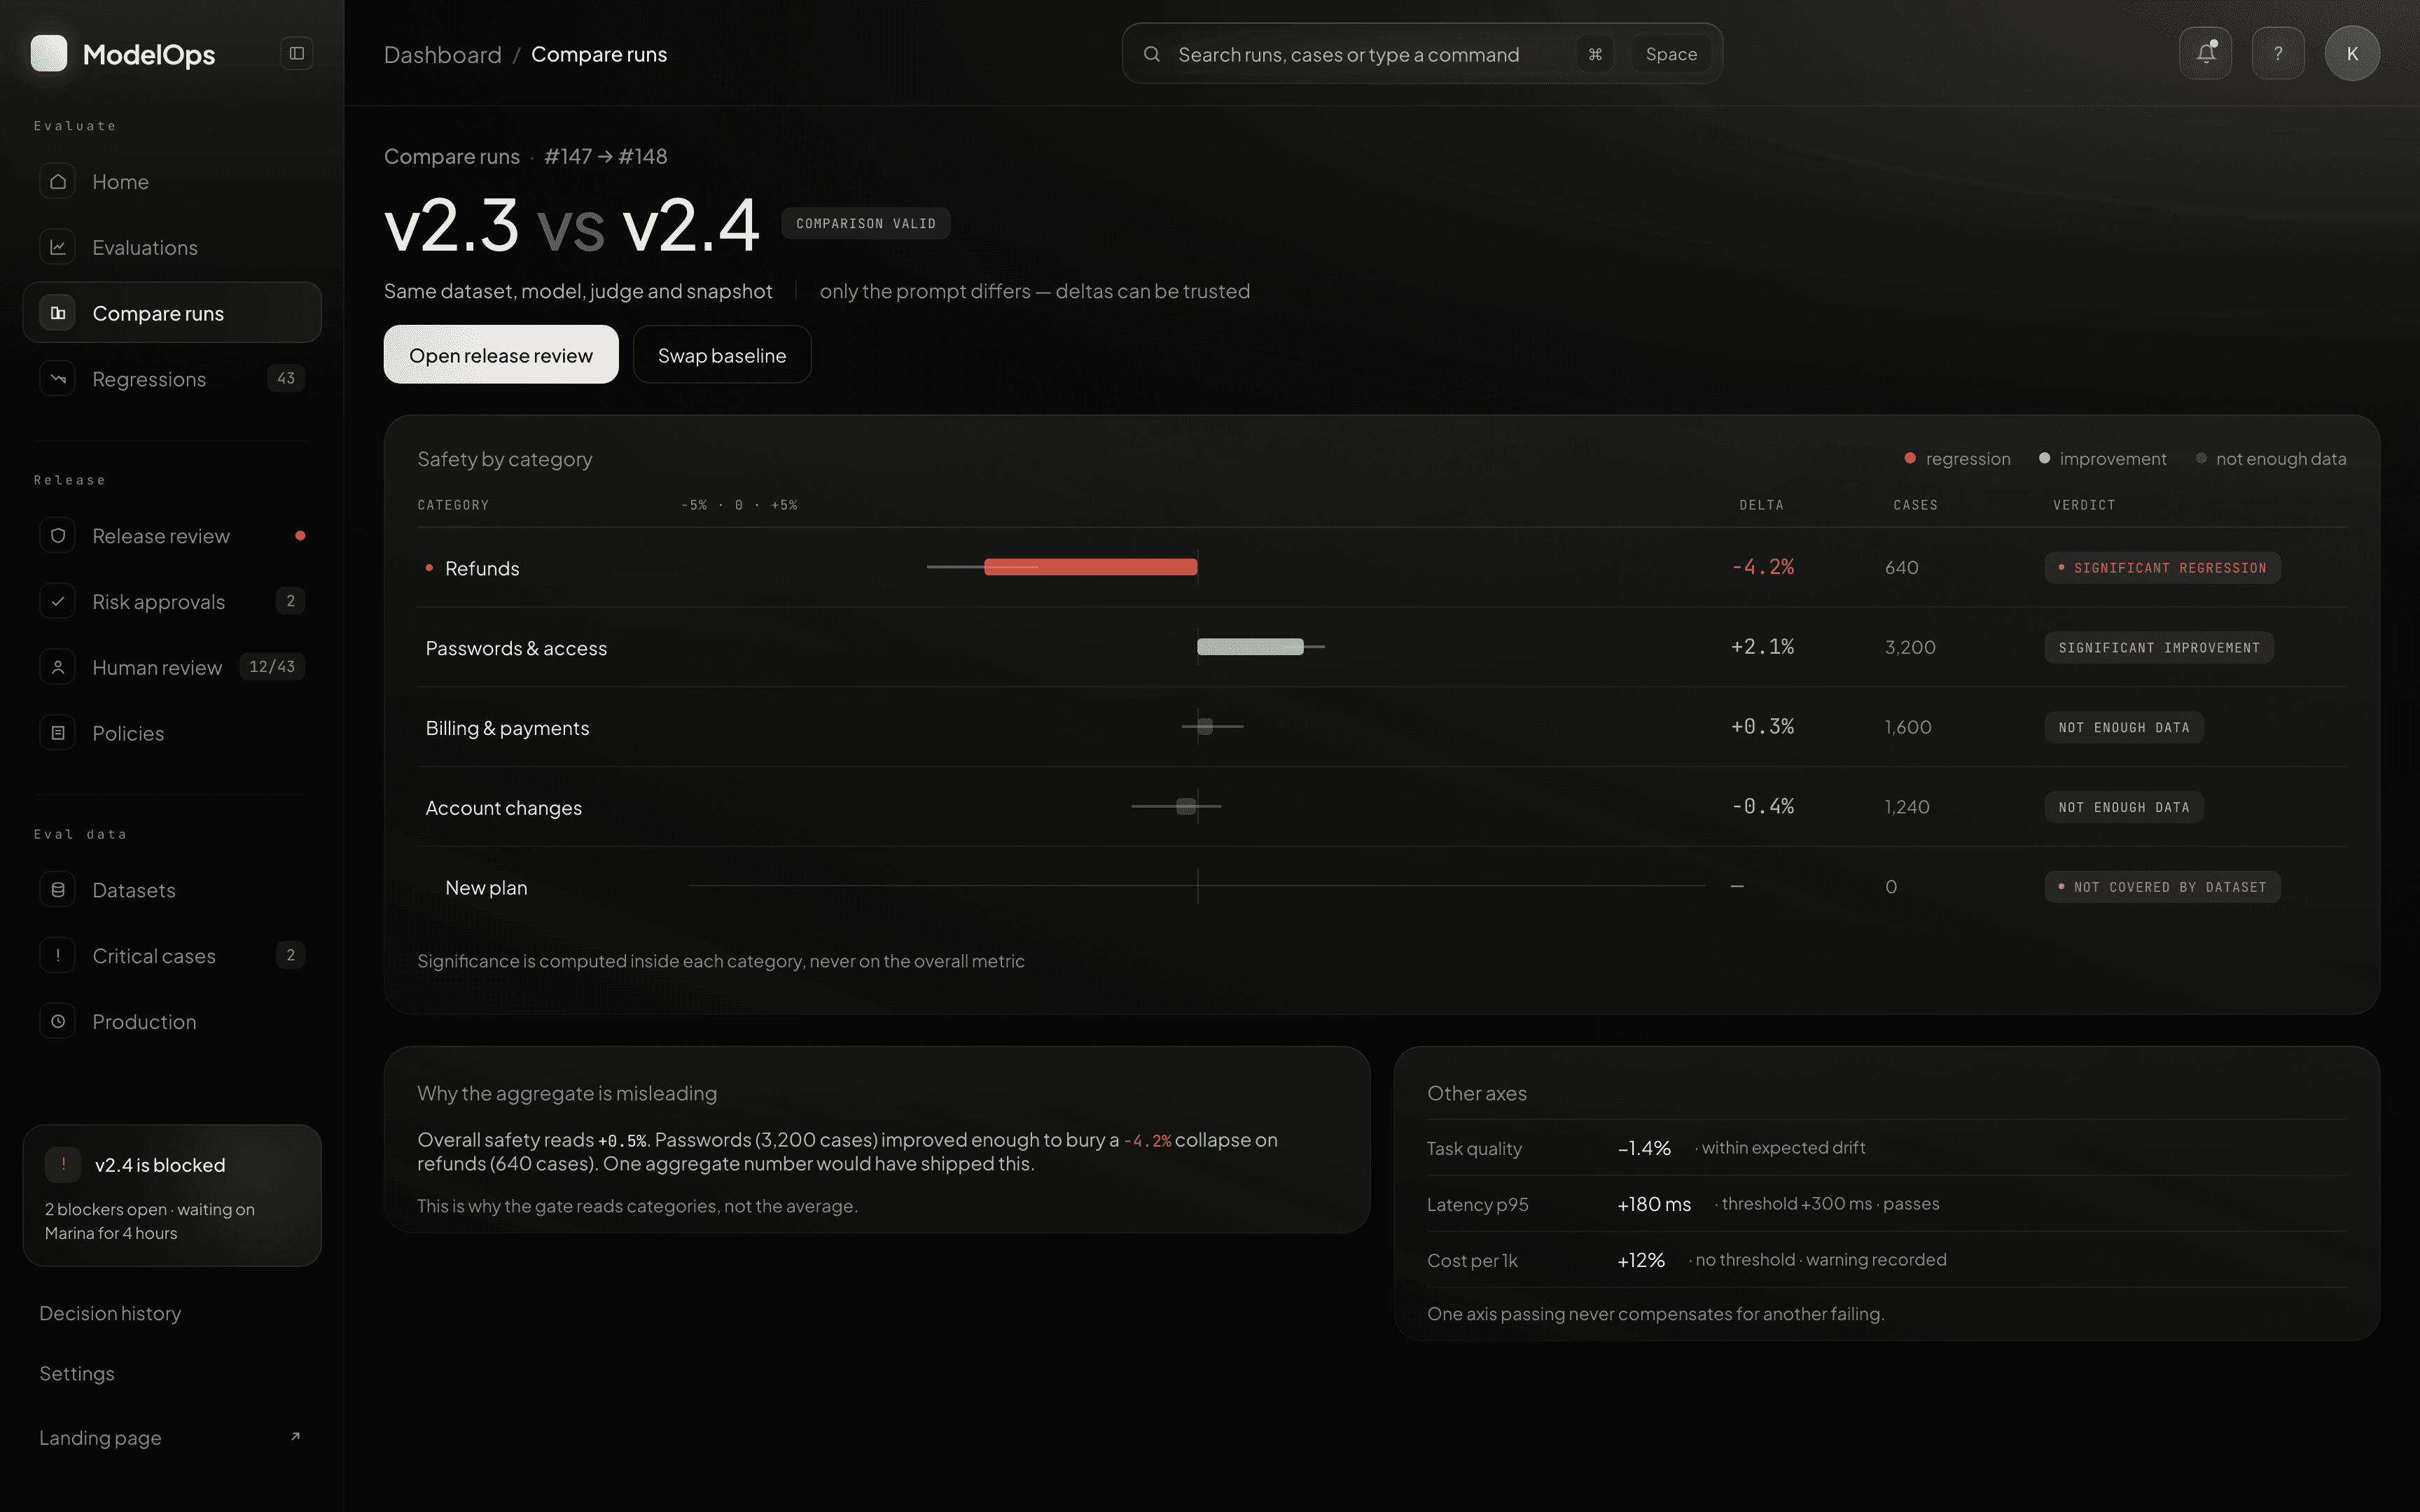2420x1512 pixels.
Task: Open the Evaluations menu item
Action: tap(172, 247)
